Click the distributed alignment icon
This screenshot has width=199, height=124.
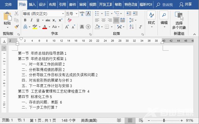pos(123,20)
